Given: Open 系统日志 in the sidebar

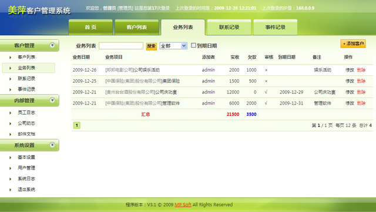Looking at the screenshot, I should tap(26, 179).
